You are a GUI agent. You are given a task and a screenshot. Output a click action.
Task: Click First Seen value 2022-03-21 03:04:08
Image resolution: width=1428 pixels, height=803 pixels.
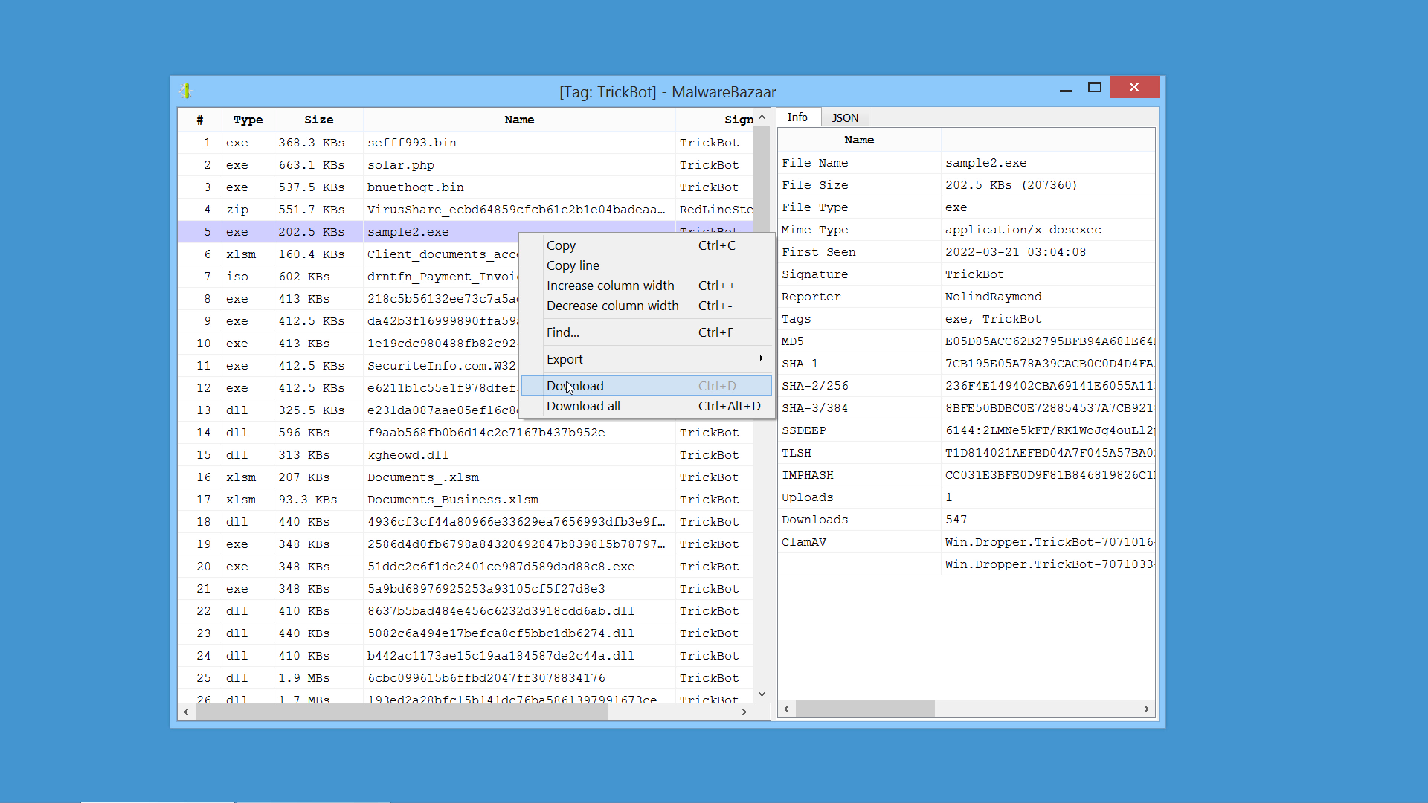click(x=1015, y=252)
